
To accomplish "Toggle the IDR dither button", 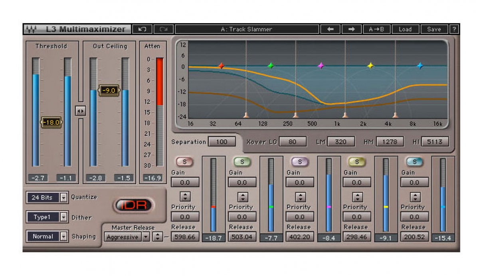I will (134, 205).
